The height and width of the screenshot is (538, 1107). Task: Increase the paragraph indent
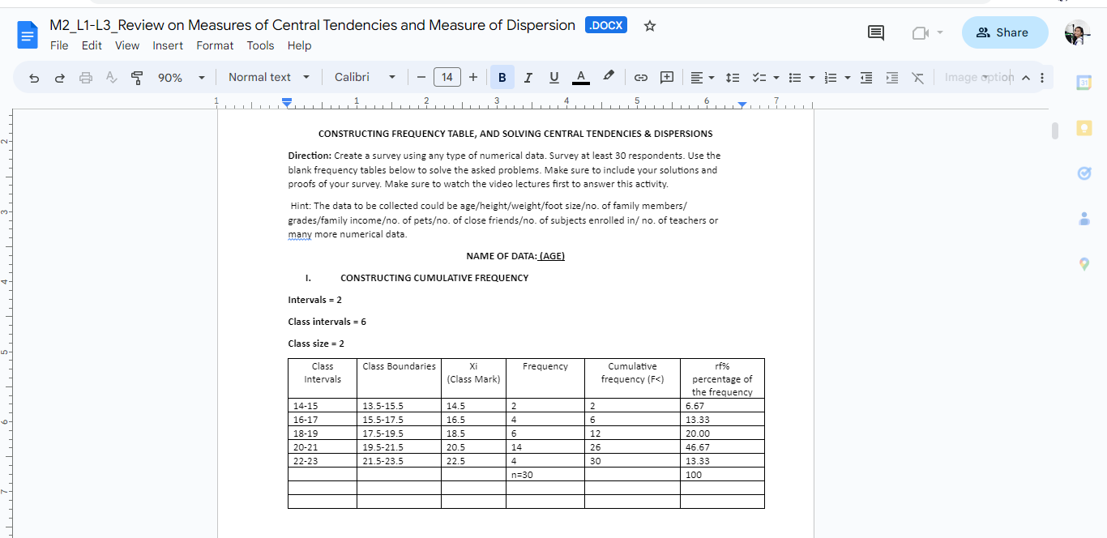tap(892, 78)
